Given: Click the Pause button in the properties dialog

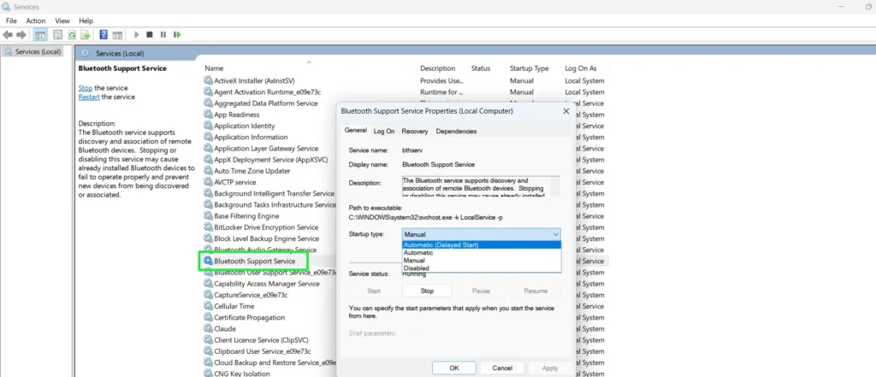Looking at the screenshot, I should [x=481, y=291].
